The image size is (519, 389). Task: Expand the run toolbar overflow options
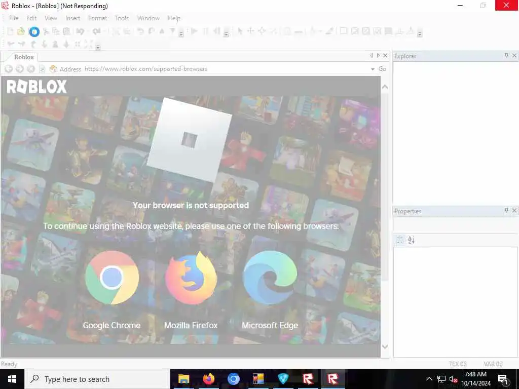click(x=226, y=33)
